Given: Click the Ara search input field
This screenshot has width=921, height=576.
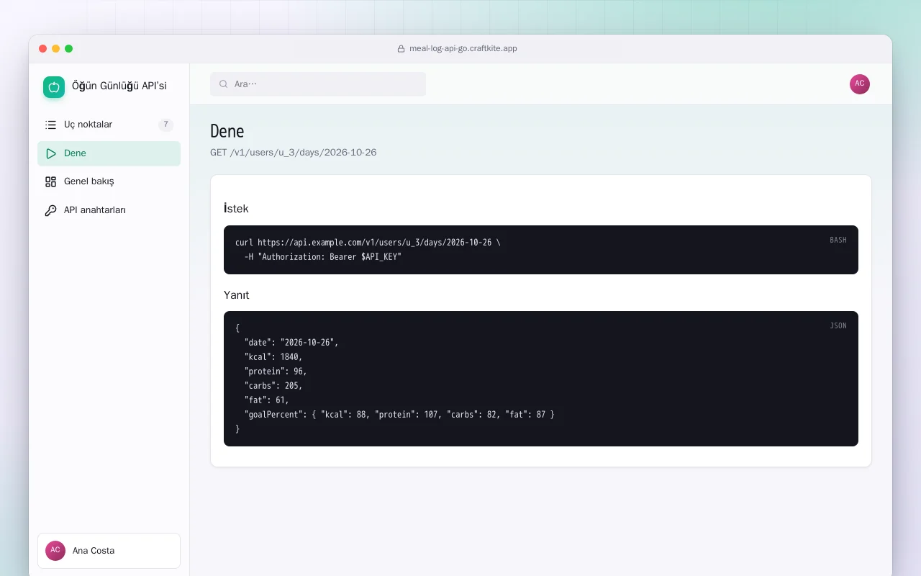Looking at the screenshot, I should (318, 84).
